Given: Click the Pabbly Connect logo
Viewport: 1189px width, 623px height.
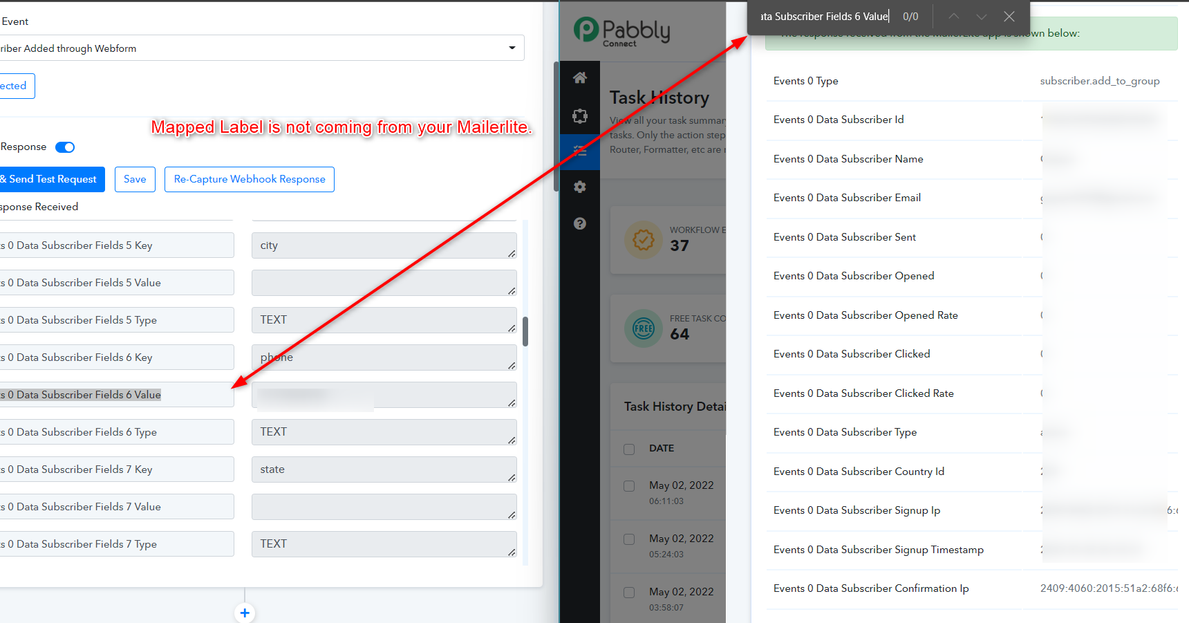Looking at the screenshot, I should pos(621,31).
